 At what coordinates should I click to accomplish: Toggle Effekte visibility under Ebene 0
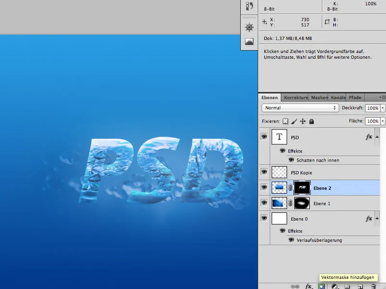[x=283, y=231]
